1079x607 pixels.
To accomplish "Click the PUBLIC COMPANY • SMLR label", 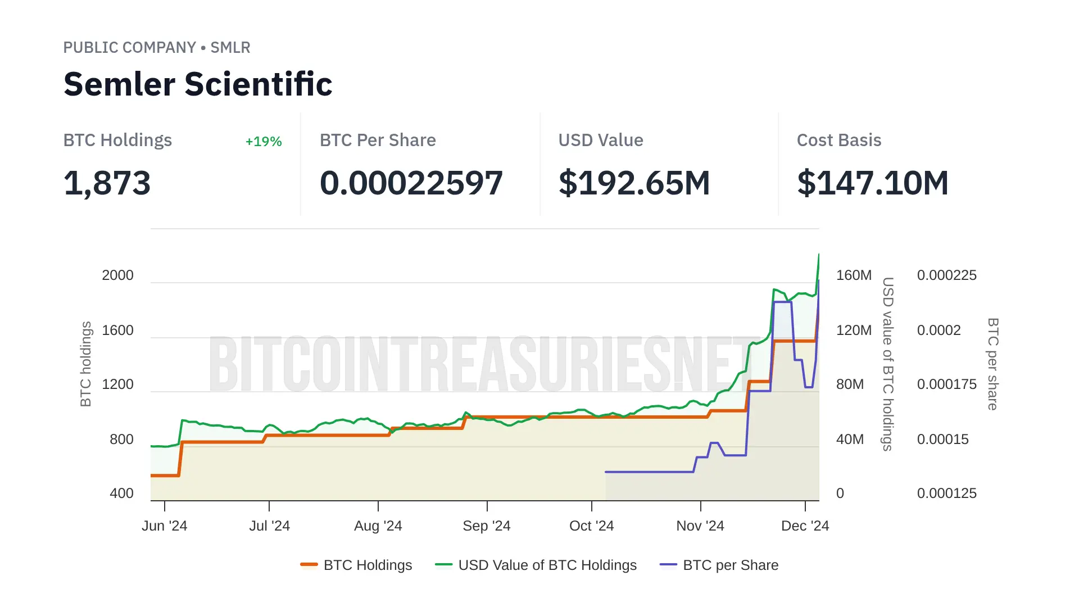I will (x=157, y=48).
